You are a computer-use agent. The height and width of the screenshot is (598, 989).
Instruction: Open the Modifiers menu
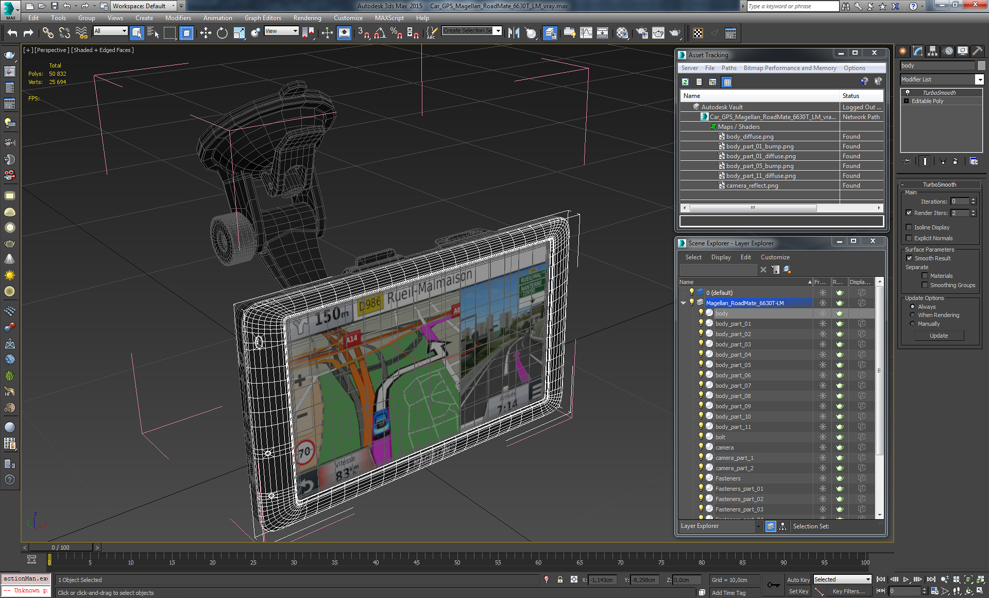pos(178,18)
